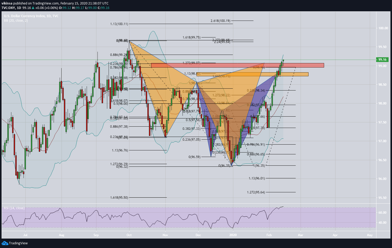Click the Apr label on time axis

tap(335, 235)
